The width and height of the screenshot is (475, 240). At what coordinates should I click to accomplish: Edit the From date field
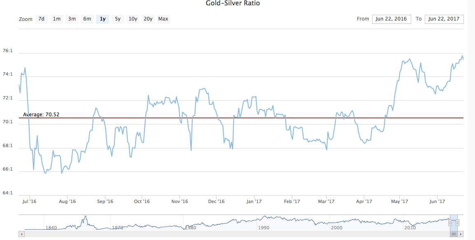pos(391,19)
